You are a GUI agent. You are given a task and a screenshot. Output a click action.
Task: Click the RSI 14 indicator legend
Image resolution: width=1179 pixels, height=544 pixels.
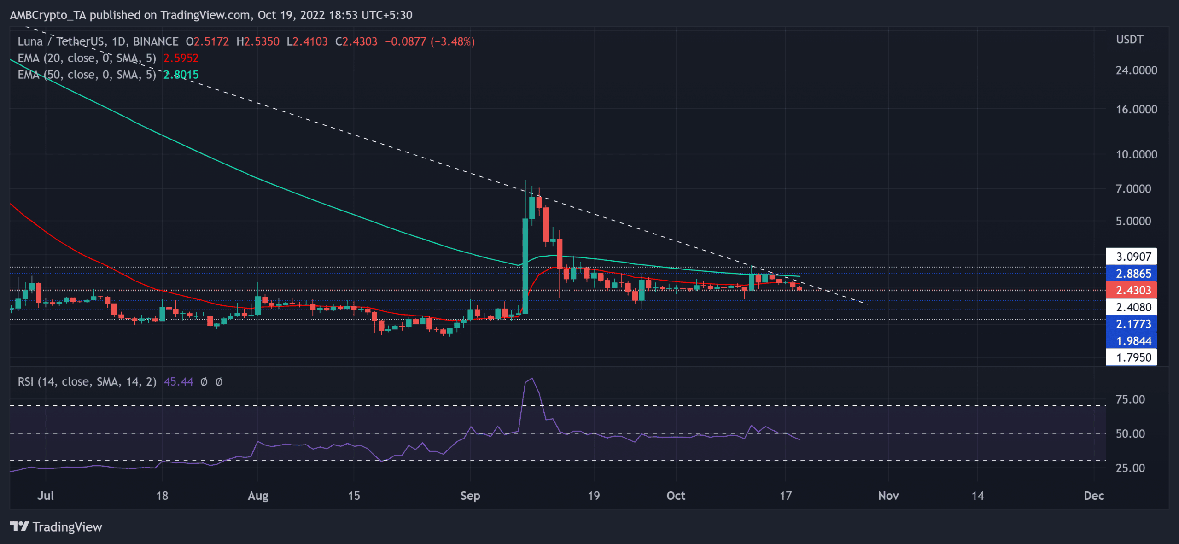point(87,381)
